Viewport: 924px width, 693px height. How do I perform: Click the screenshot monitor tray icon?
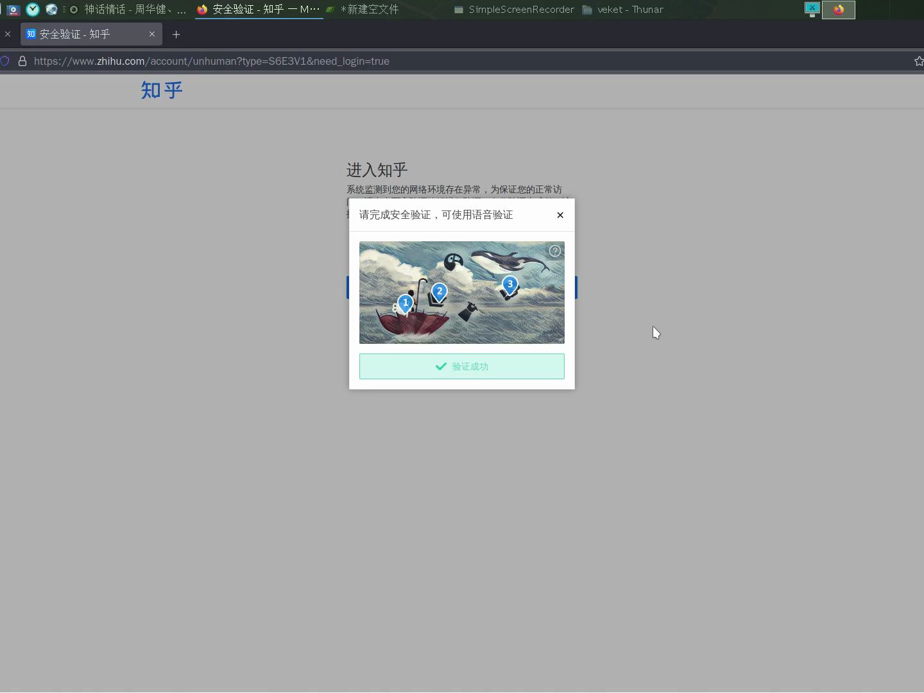click(812, 9)
